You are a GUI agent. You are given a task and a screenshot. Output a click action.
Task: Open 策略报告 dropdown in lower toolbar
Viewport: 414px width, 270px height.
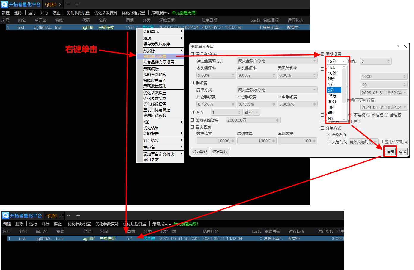(161, 224)
